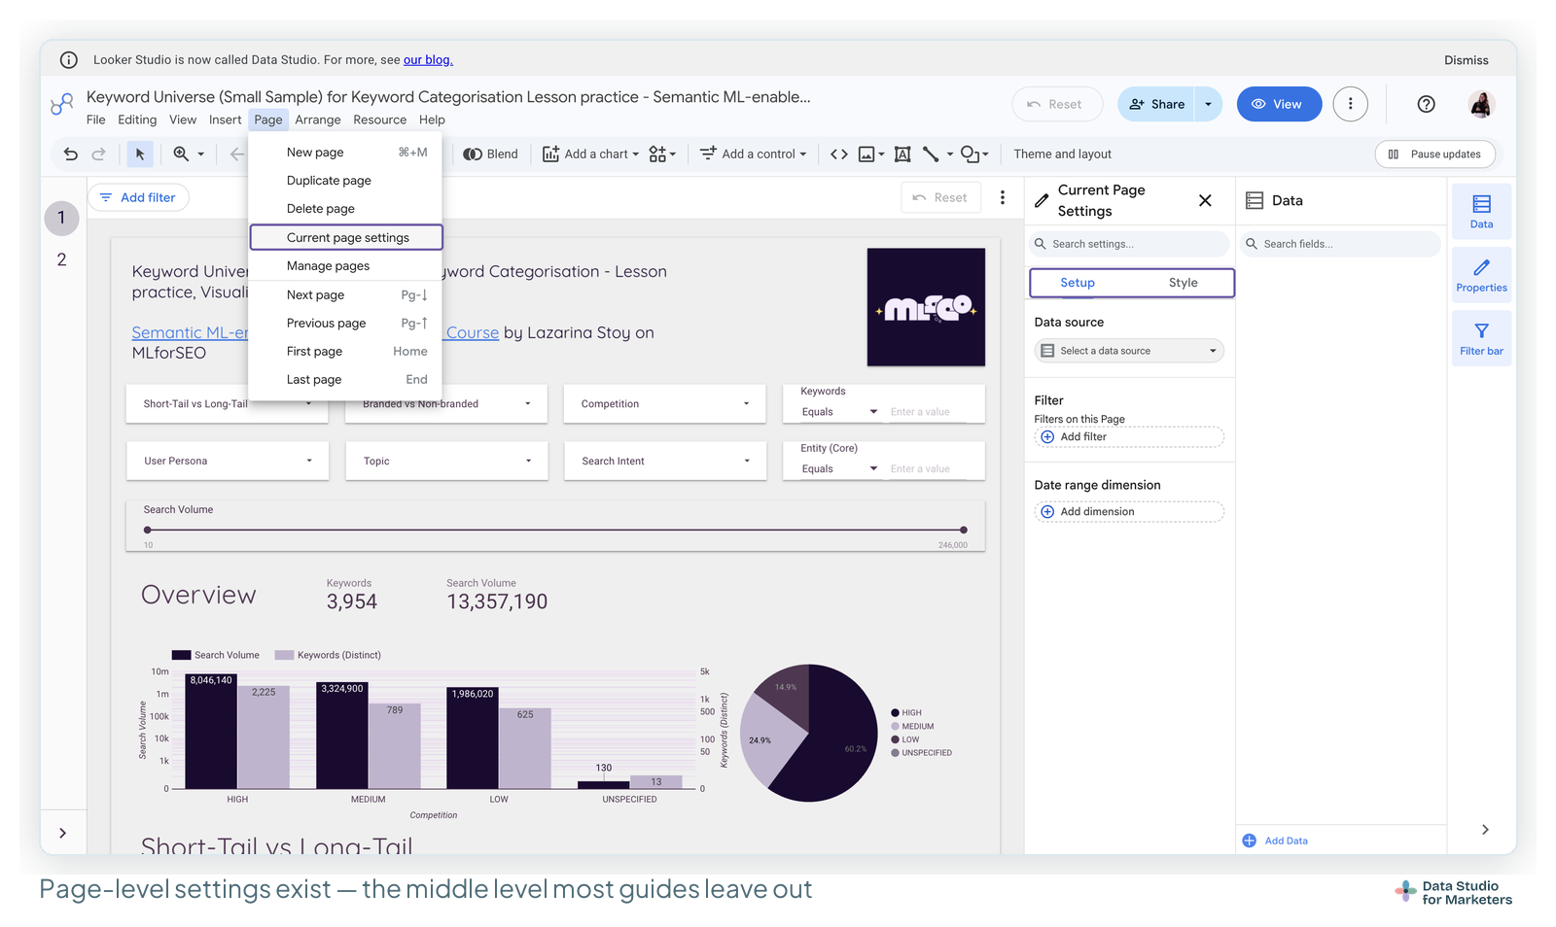Screen dimensions: 1556x927
Task: Switch to the Style tab
Action: point(1183,283)
